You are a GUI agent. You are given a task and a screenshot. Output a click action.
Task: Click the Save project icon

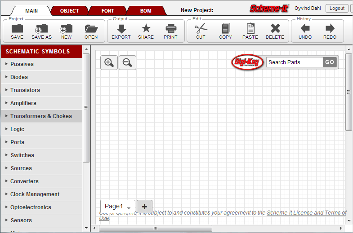[17, 29]
